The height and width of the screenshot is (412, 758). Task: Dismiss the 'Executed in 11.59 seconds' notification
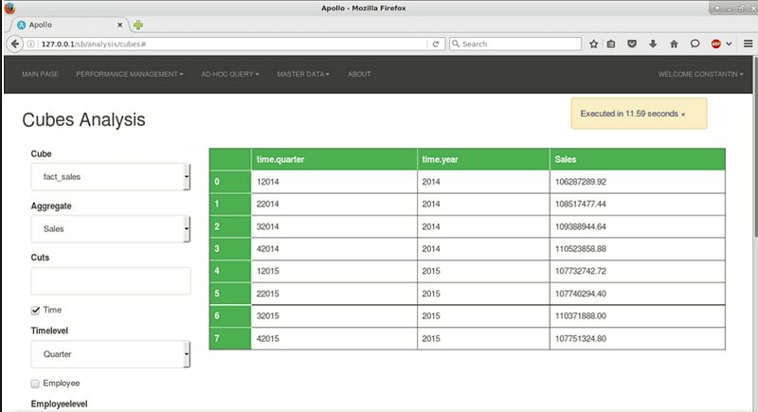tap(683, 115)
